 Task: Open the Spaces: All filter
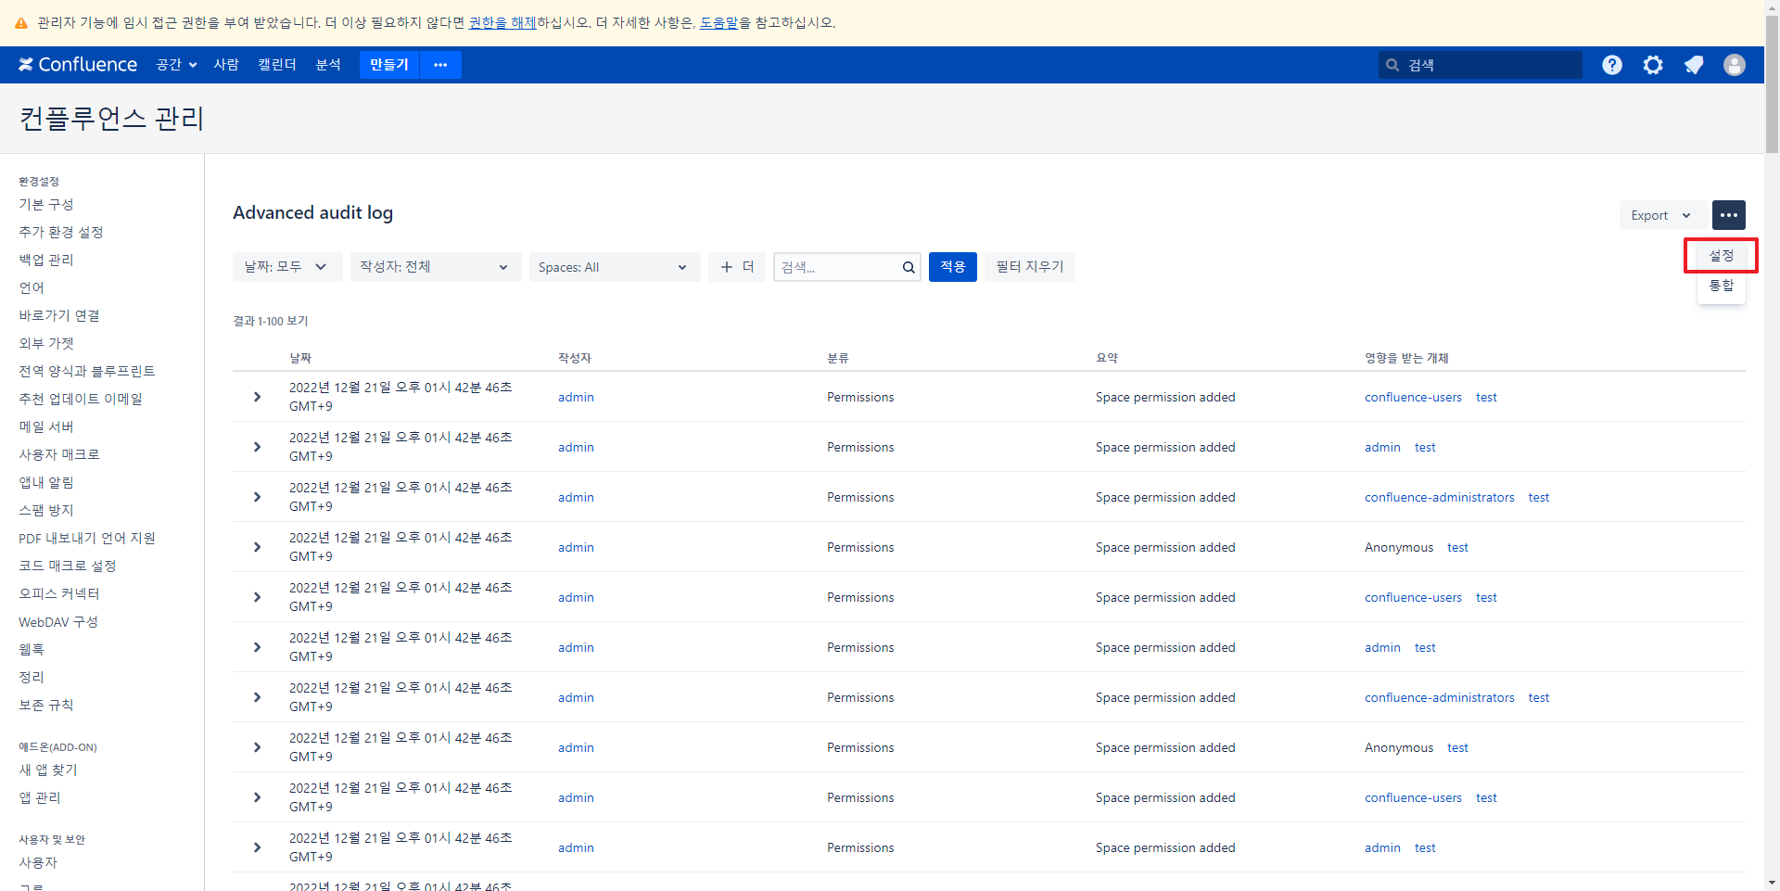(x=615, y=267)
